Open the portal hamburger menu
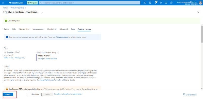 click(3, 3)
